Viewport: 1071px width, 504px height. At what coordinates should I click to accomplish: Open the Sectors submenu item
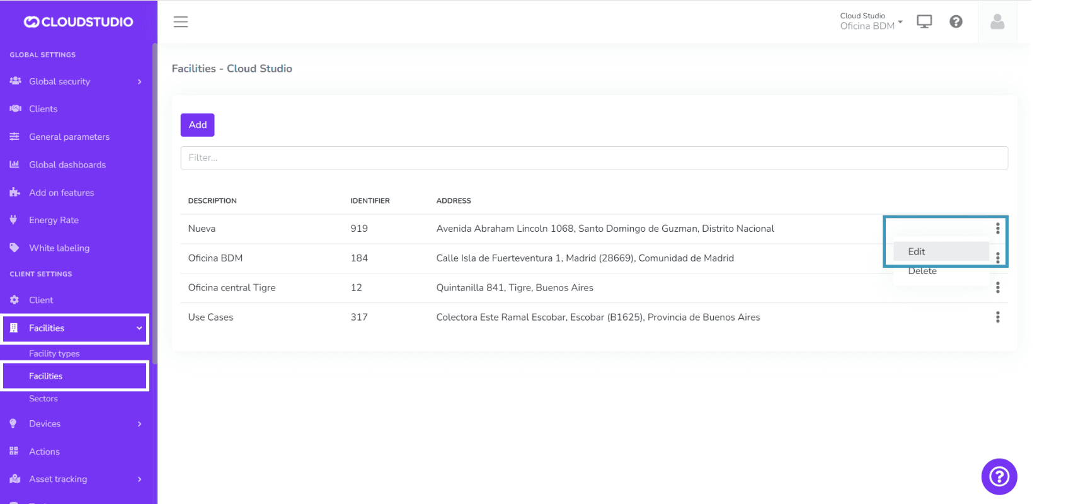pyautogui.click(x=43, y=399)
